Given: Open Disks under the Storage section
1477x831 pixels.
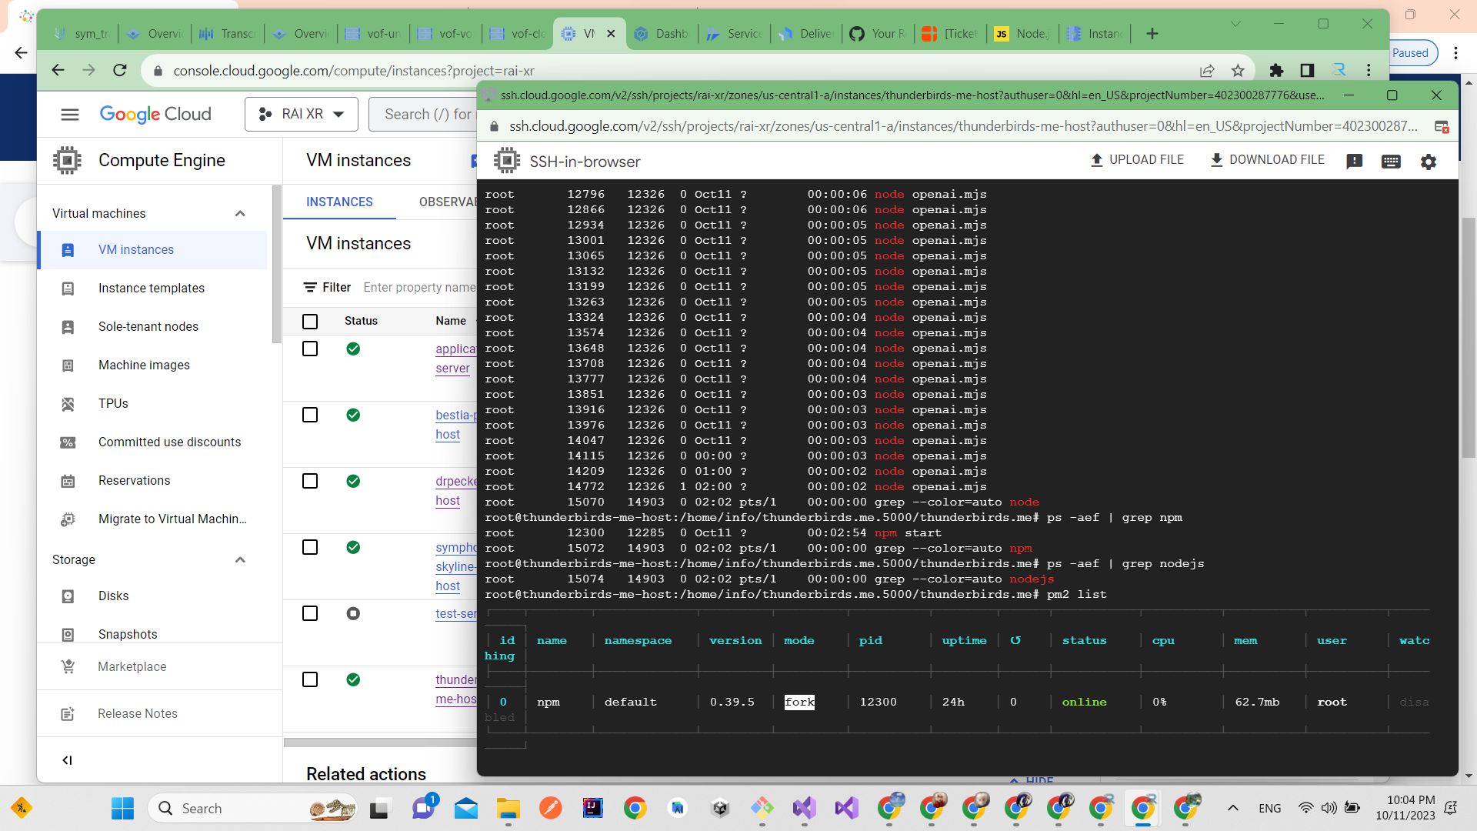Looking at the screenshot, I should 114,596.
